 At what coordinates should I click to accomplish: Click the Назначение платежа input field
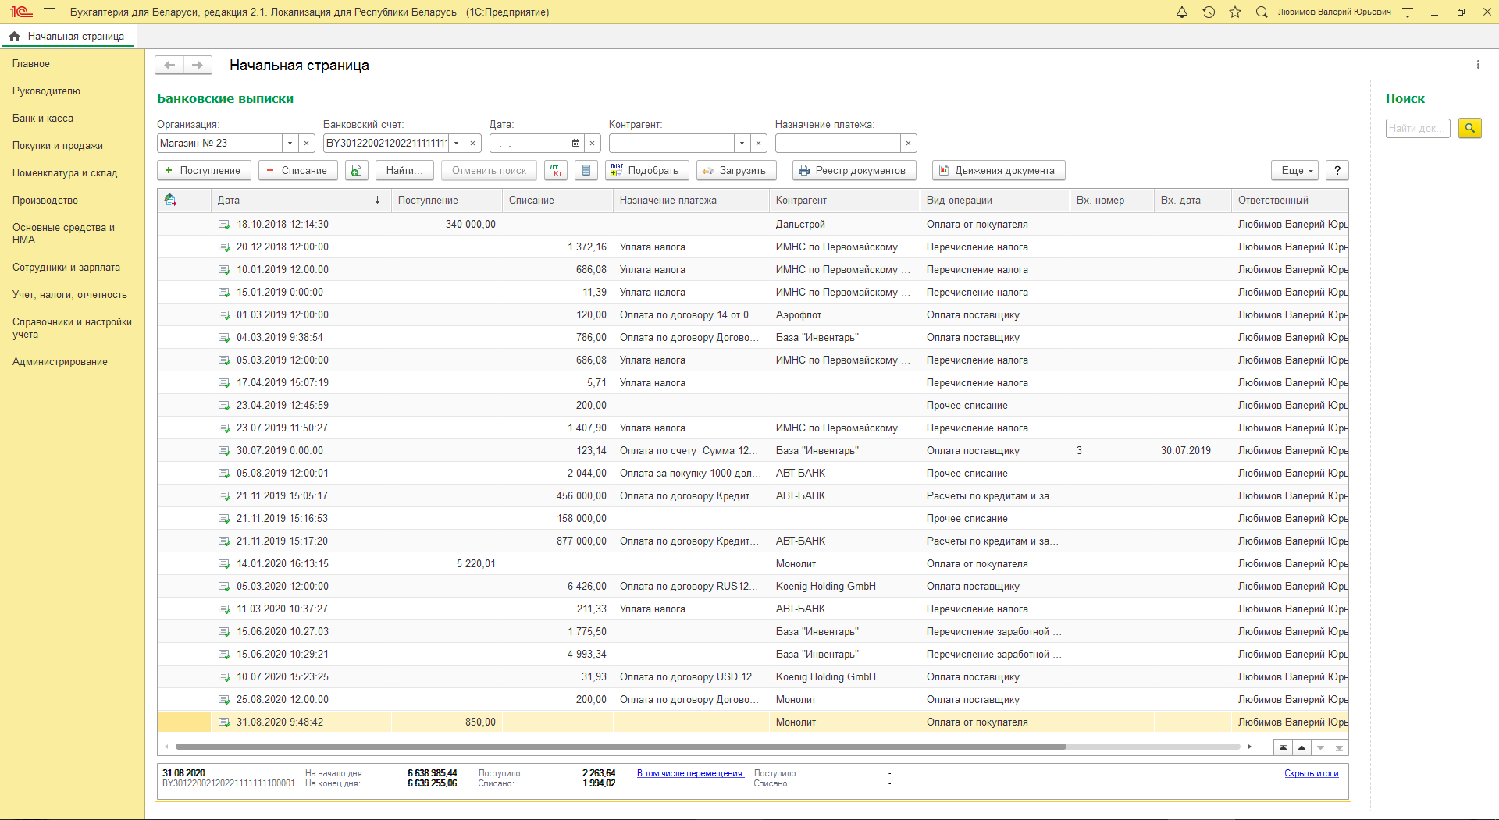(837, 144)
